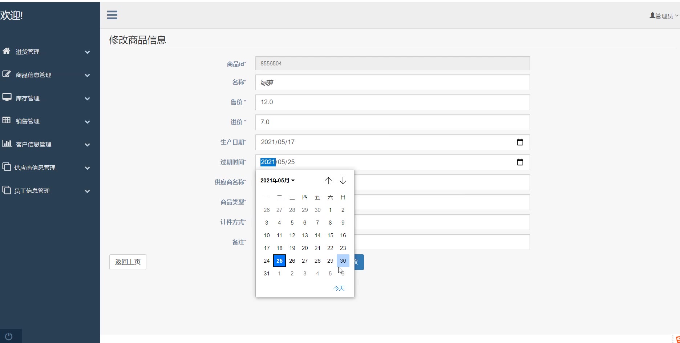Click the 今天 link in calendar
Viewport: 680px width, 343px height.
(x=339, y=288)
